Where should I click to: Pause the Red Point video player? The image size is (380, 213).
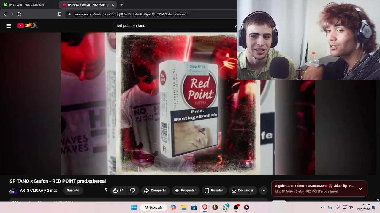(188, 104)
